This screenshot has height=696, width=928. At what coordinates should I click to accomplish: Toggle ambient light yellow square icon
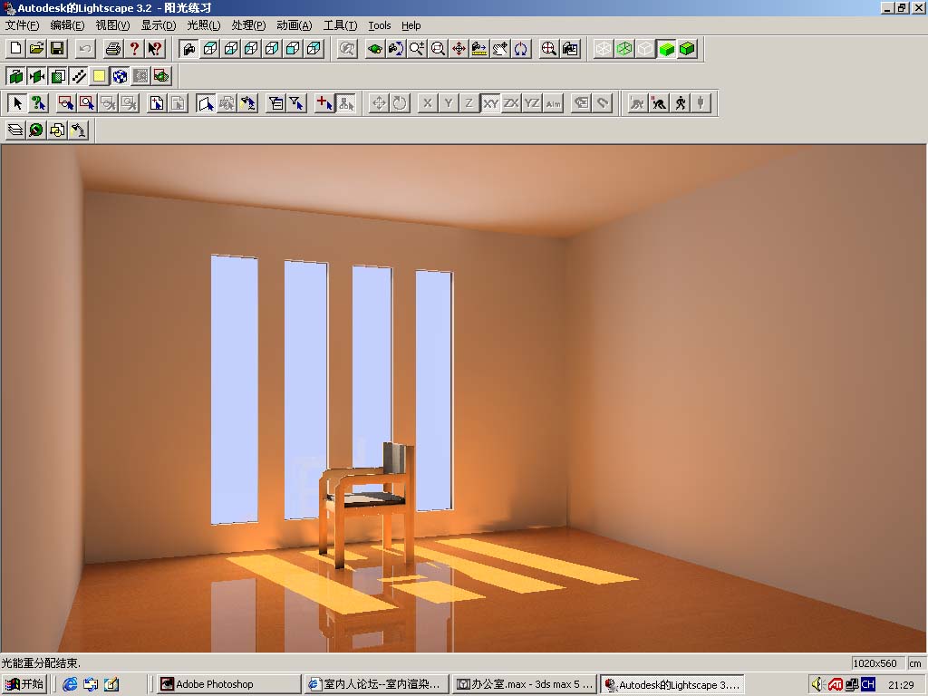[x=99, y=76]
